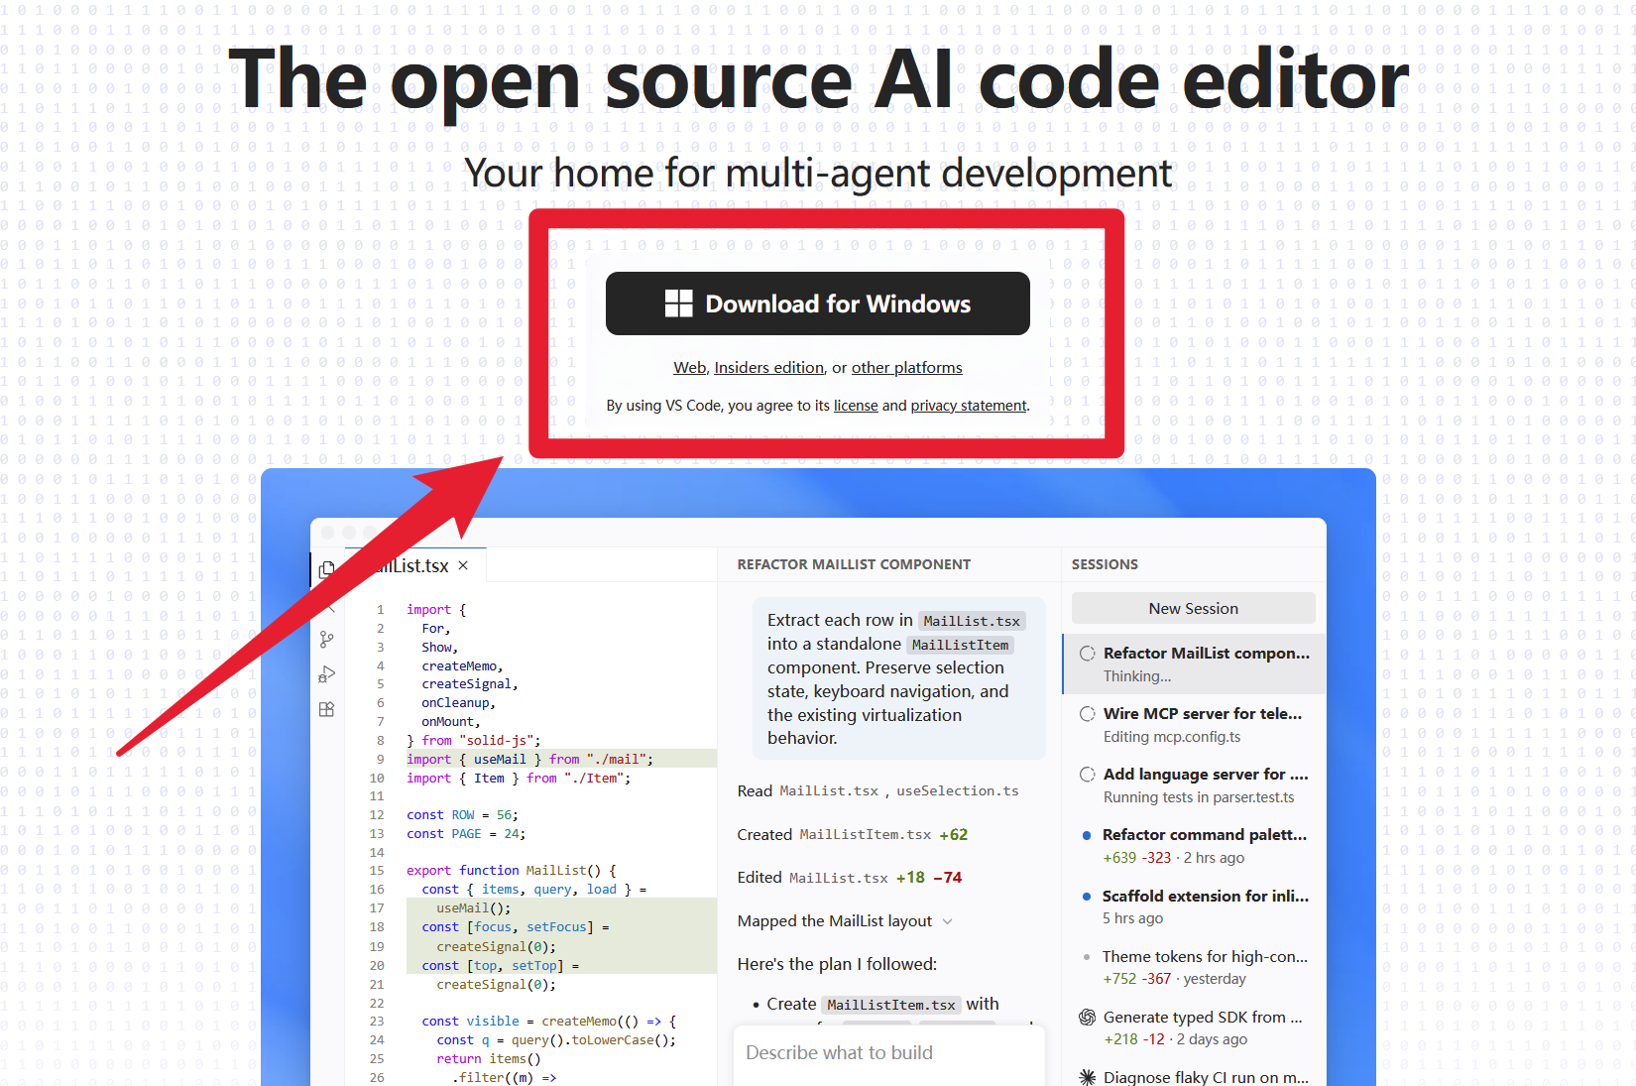This screenshot has width=1636, height=1086.
Task: Open the Refactor command palette session
Action: [1194, 846]
